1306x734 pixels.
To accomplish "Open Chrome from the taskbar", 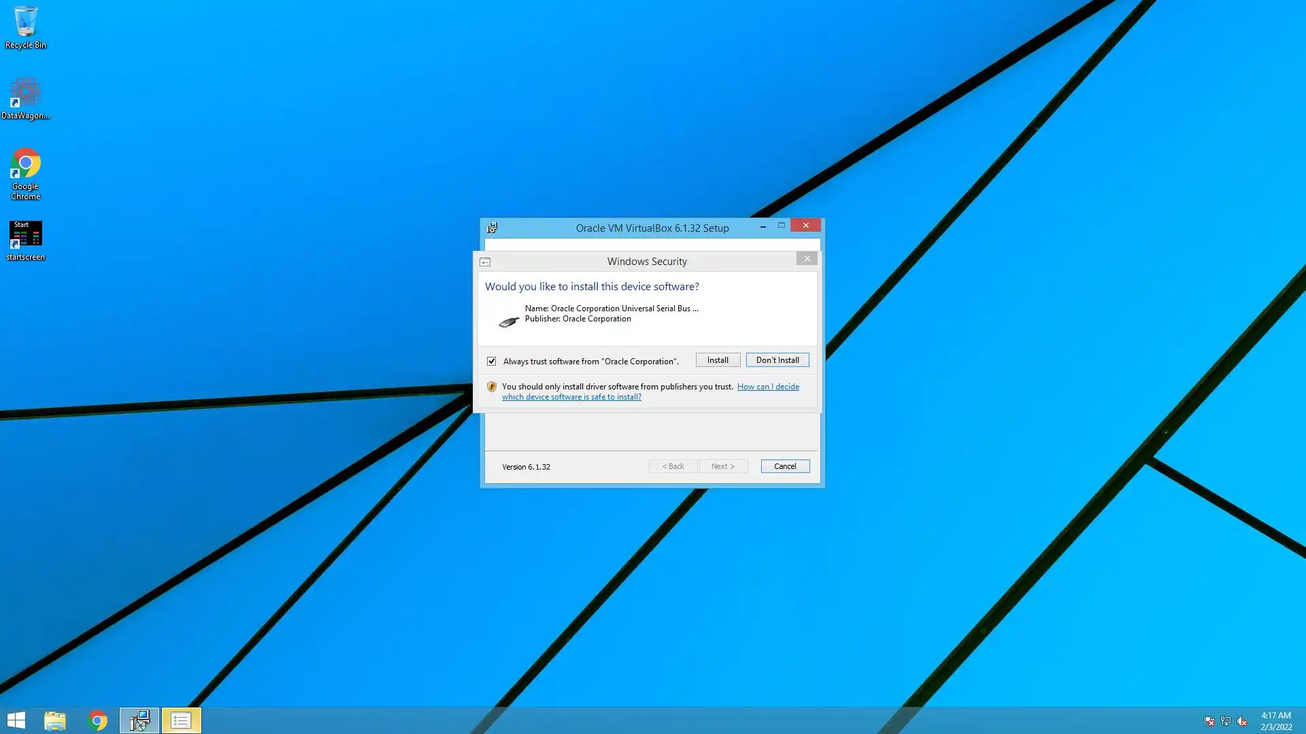I will pyautogui.click(x=98, y=720).
